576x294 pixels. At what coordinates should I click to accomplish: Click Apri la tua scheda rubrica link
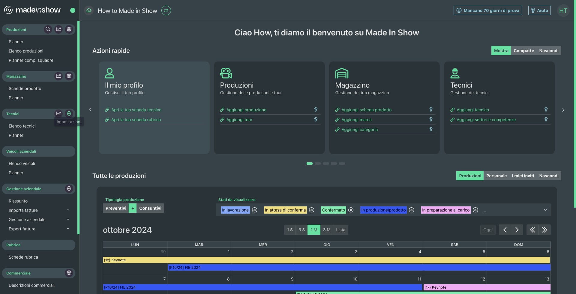[x=136, y=120]
